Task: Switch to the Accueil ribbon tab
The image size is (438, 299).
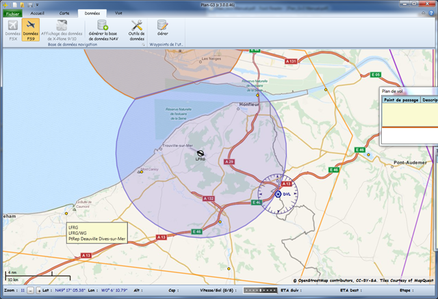Action: pos(37,13)
